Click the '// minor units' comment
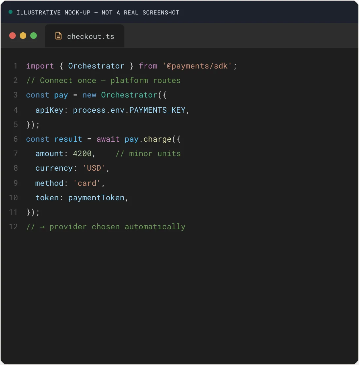The height and width of the screenshot is (365, 359). (148, 154)
